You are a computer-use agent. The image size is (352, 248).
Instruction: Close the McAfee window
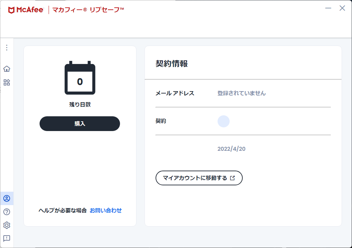tap(342, 8)
